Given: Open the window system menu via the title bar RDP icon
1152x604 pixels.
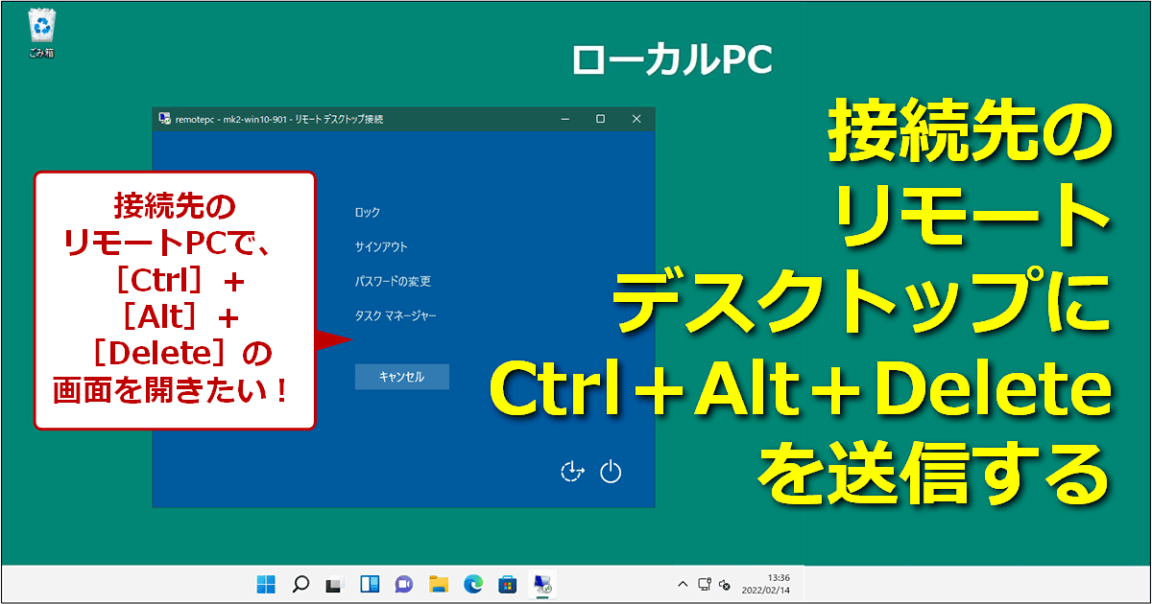Looking at the screenshot, I should point(163,119).
